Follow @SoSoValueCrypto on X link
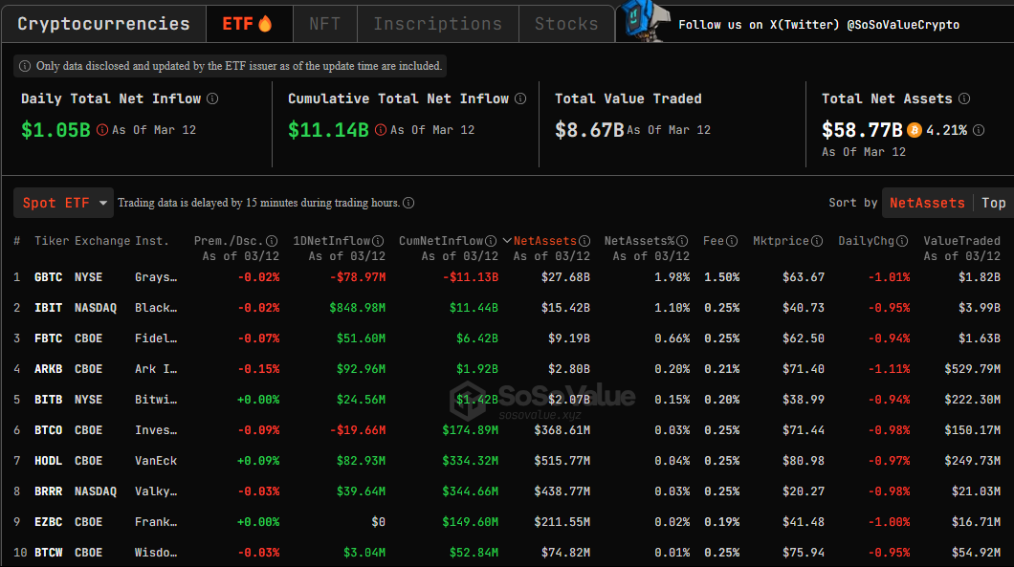 pyautogui.click(x=819, y=25)
